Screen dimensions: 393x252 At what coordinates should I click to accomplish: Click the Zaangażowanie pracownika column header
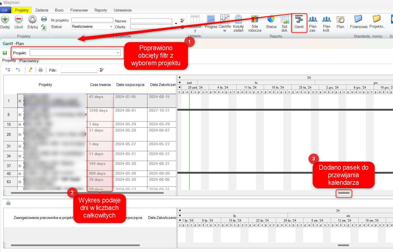[43, 218]
